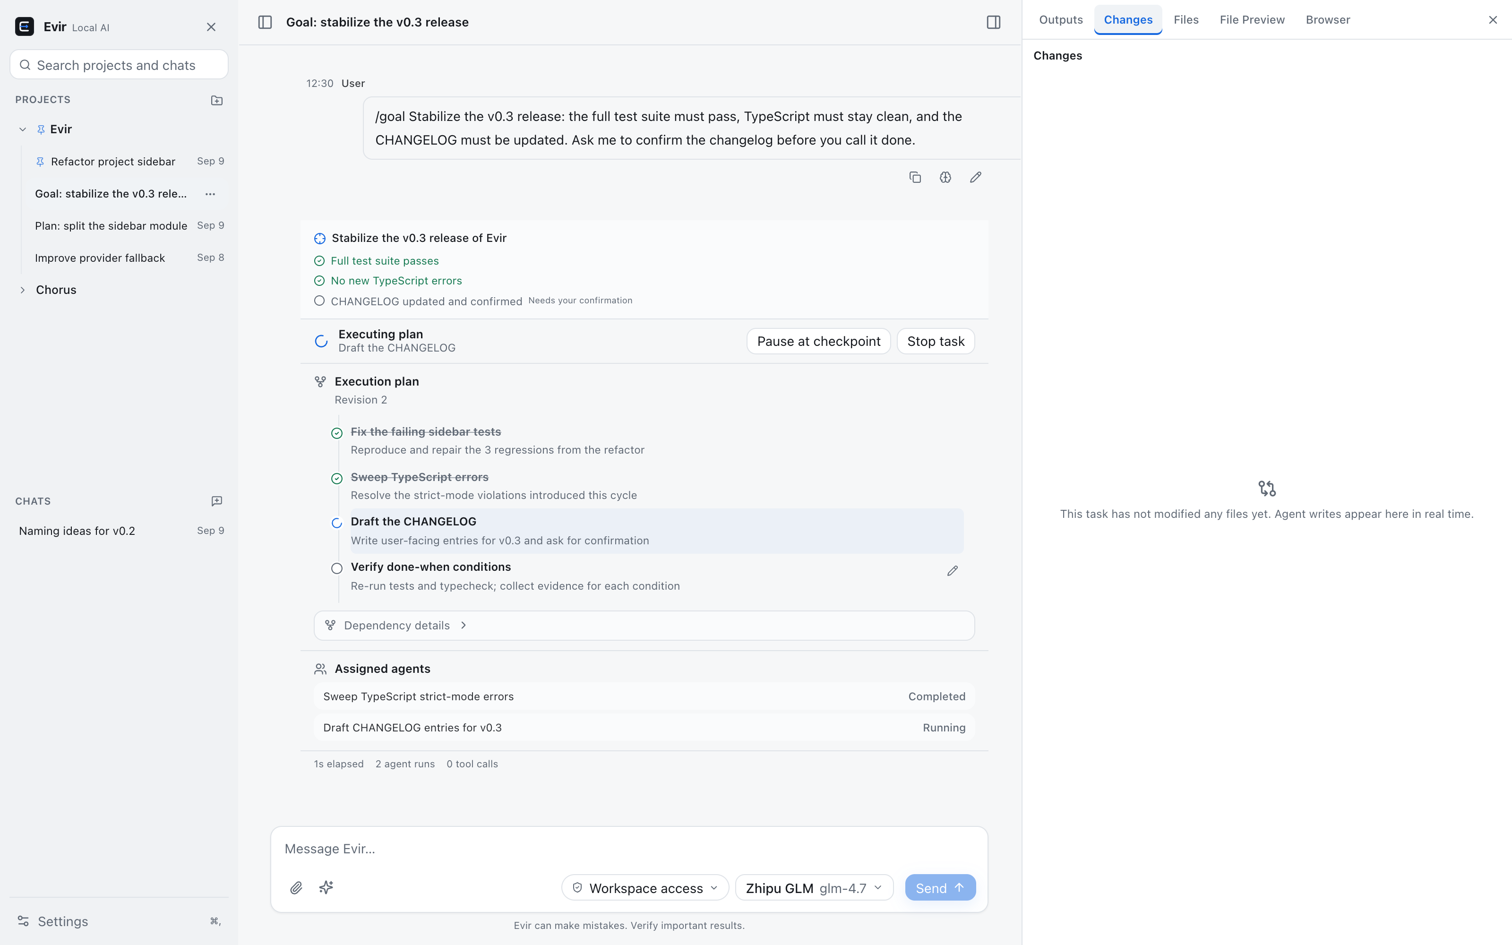1512x945 pixels.
Task: Toggle the right side panel icon
Action: pos(993,23)
